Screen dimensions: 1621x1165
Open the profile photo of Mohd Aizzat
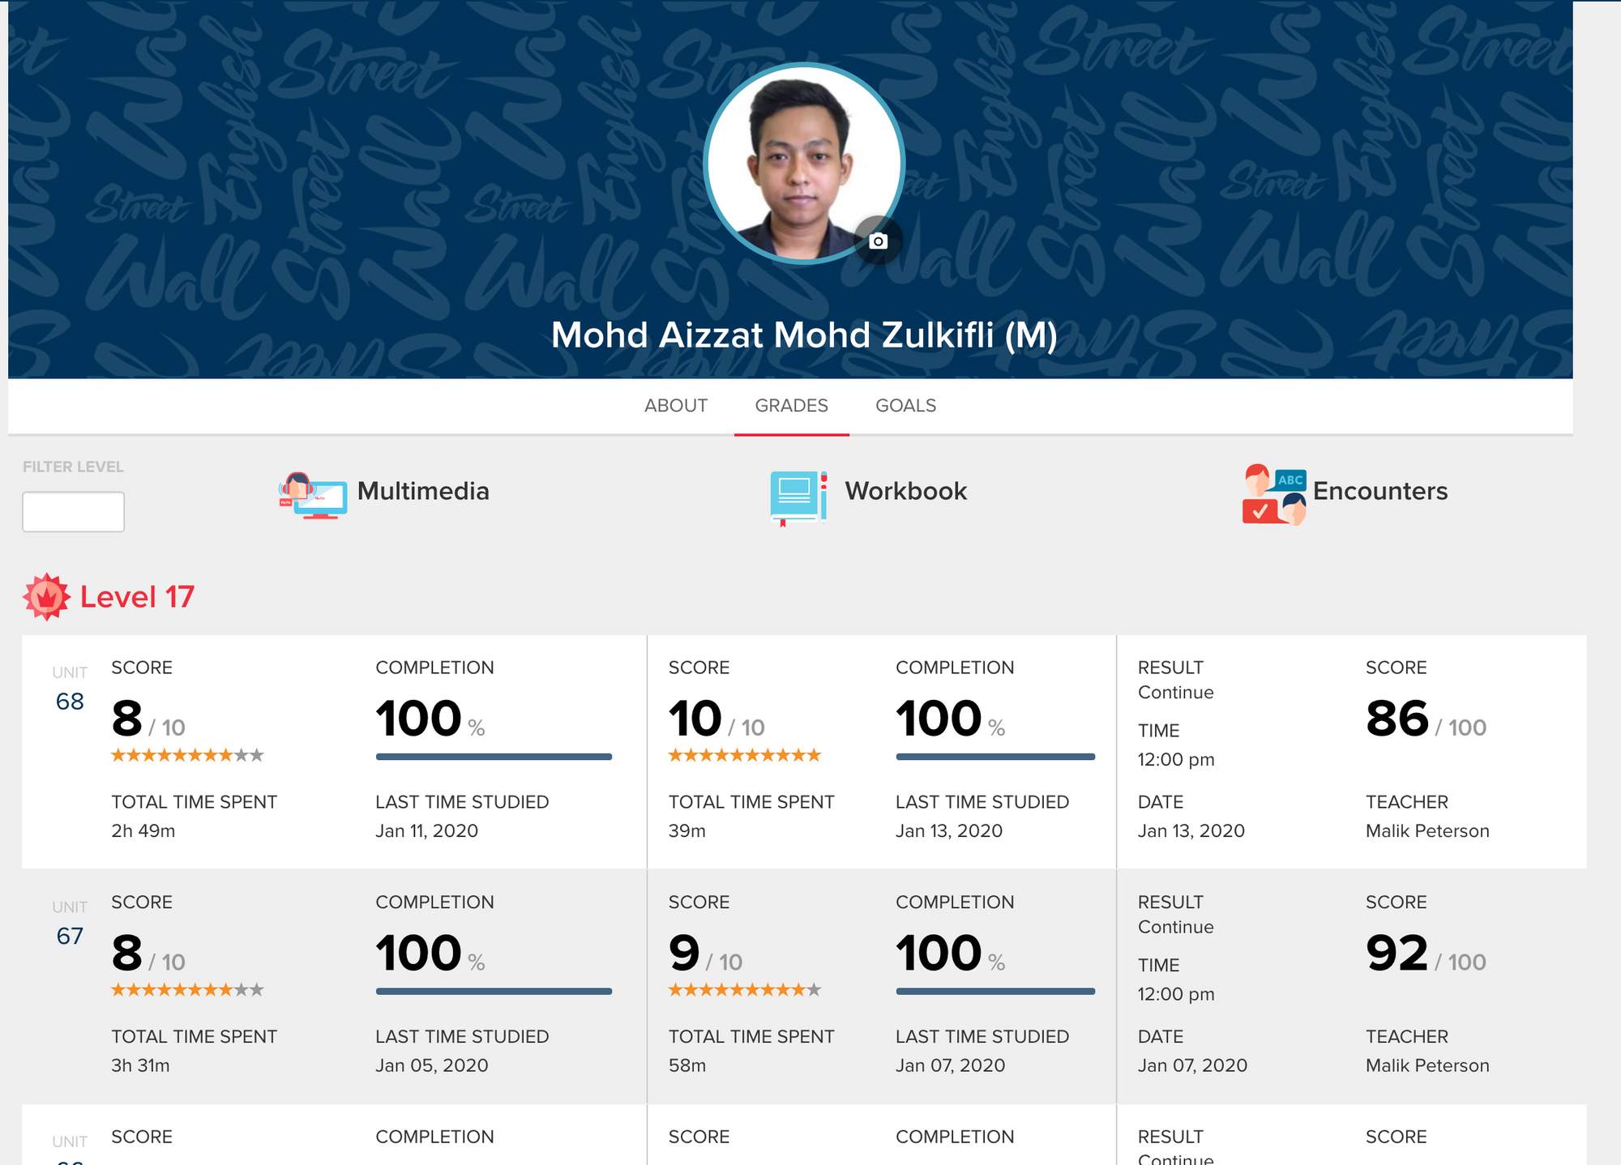(804, 164)
